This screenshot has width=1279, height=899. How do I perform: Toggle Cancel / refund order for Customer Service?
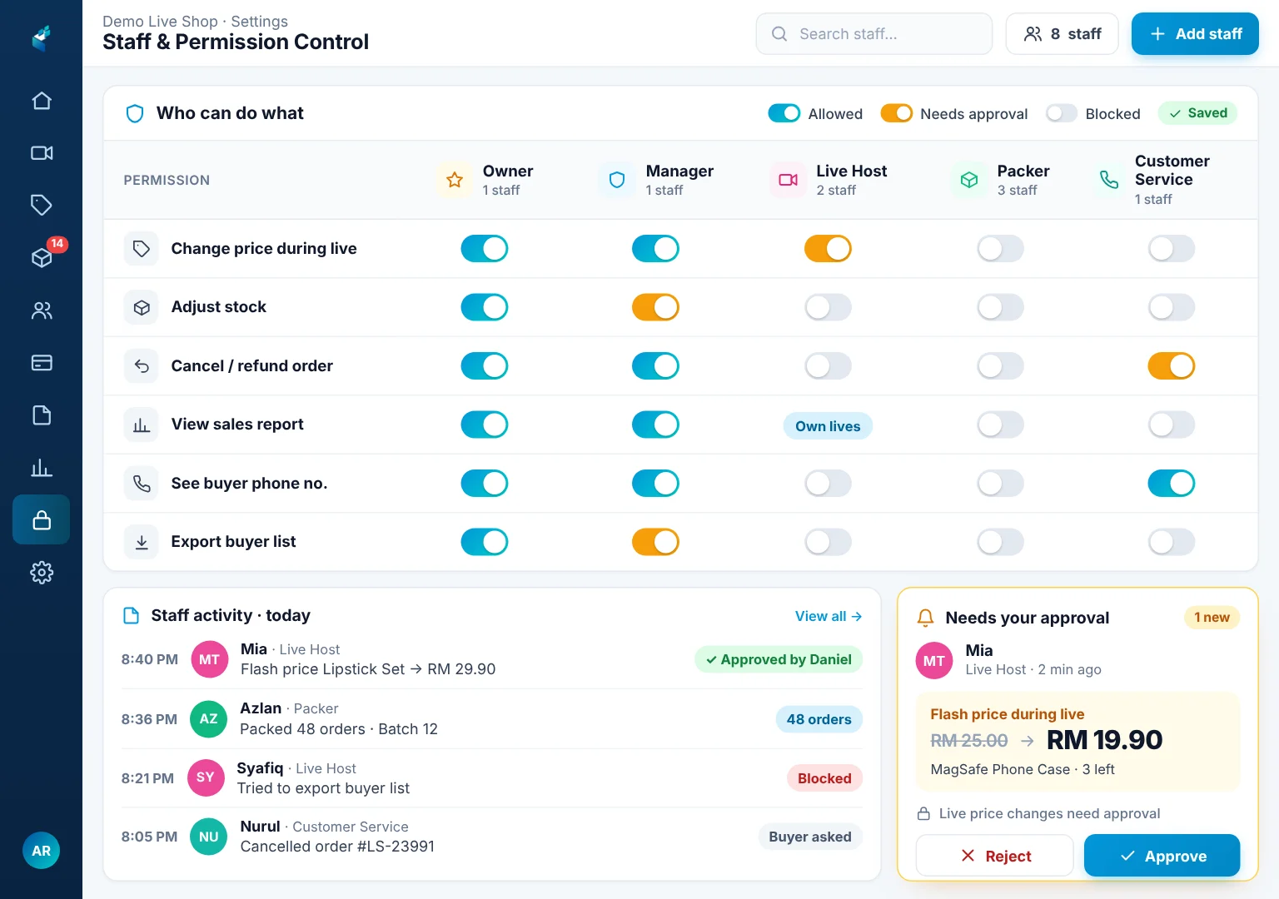click(1172, 366)
